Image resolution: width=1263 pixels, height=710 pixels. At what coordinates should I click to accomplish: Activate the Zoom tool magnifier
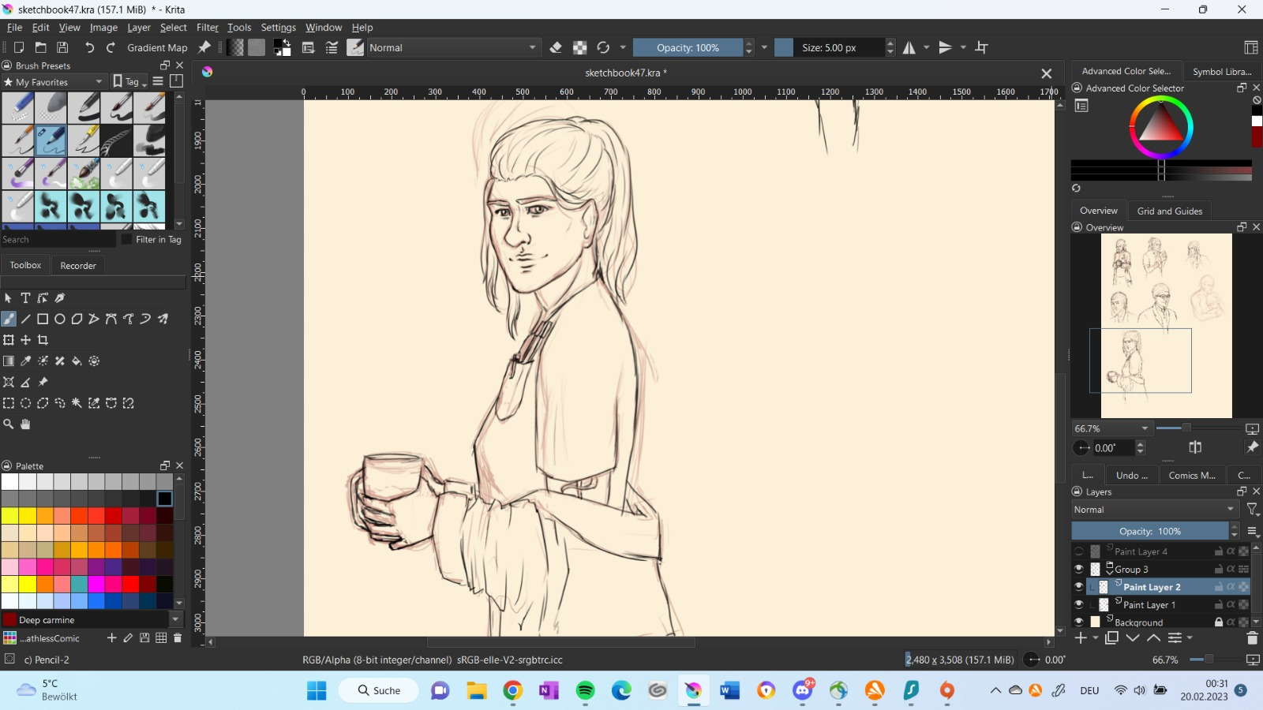pyautogui.click(x=9, y=424)
